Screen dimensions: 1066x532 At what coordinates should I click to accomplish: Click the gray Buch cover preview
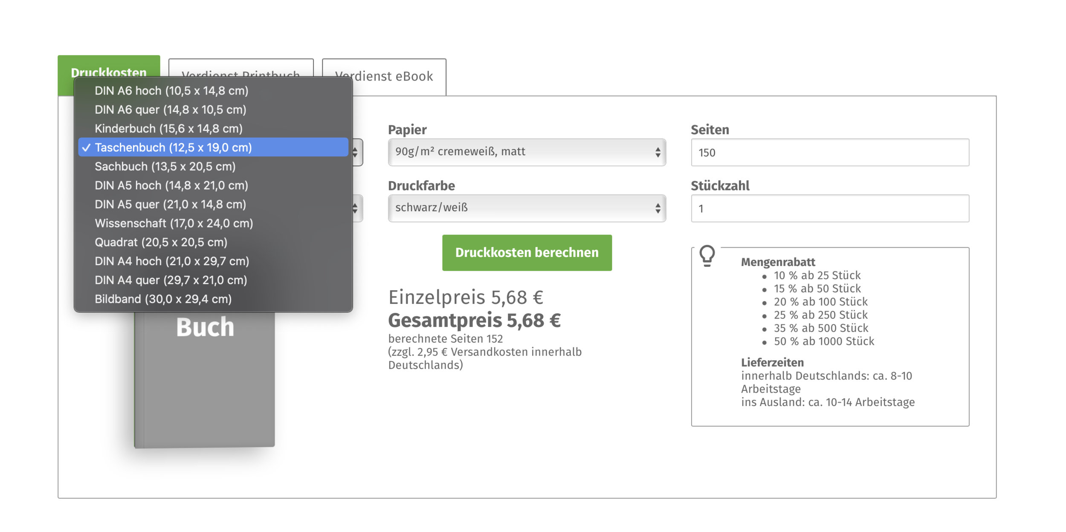tap(205, 379)
